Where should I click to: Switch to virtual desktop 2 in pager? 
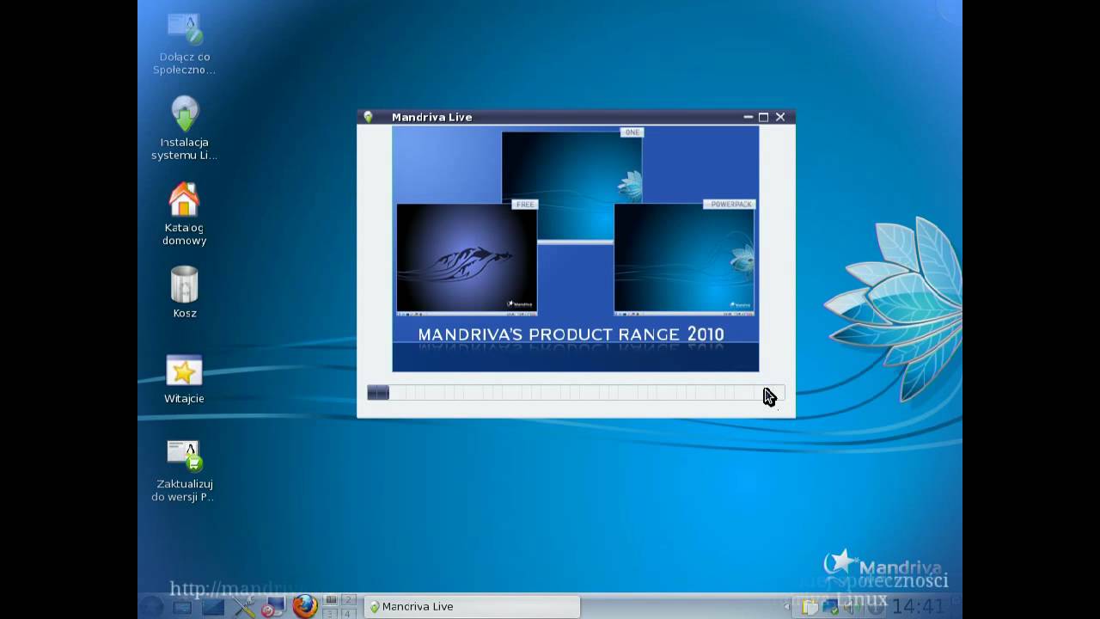click(348, 599)
